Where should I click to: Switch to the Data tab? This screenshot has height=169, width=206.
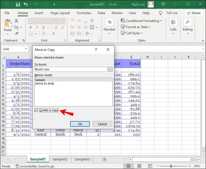(101, 13)
